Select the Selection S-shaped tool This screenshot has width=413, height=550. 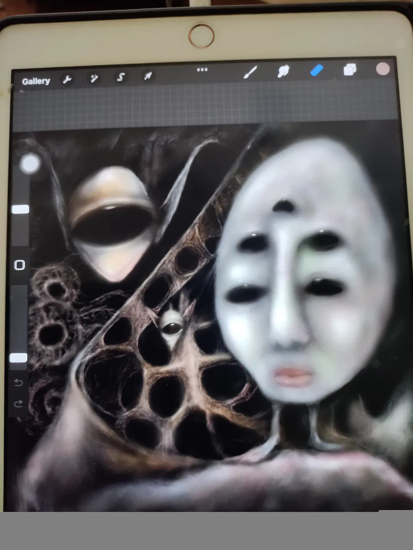[x=121, y=77]
